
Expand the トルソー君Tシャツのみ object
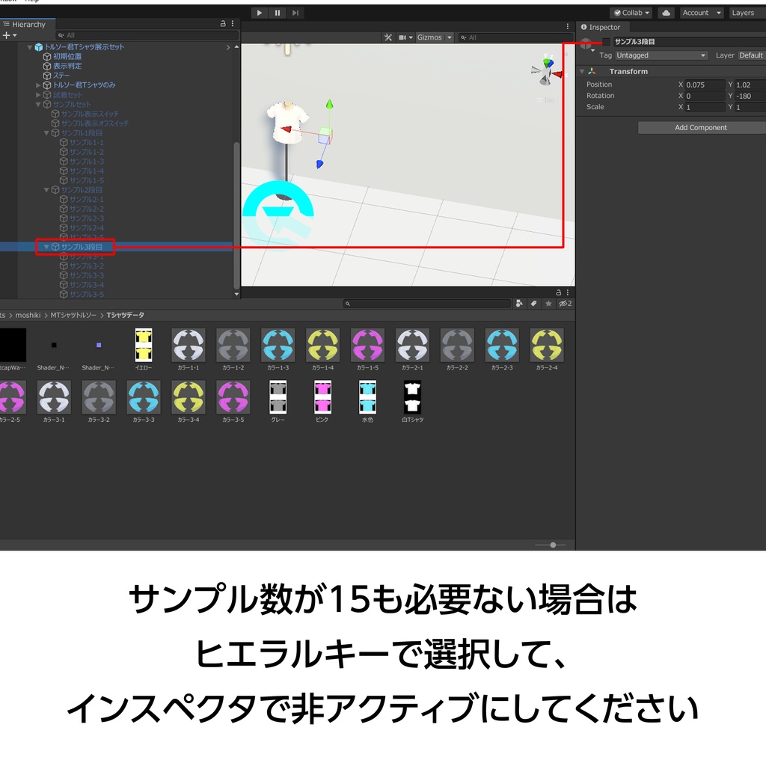[x=38, y=85]
